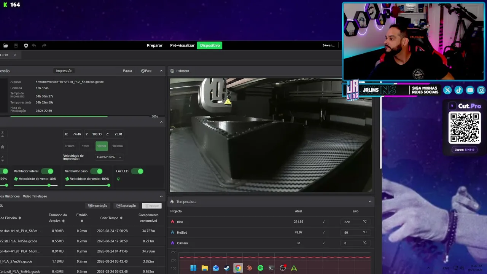The width and height of the screenshot is (487, 274).
Task: Switch to the Pré-visualizar tab
Action: [x=182, y=46]
